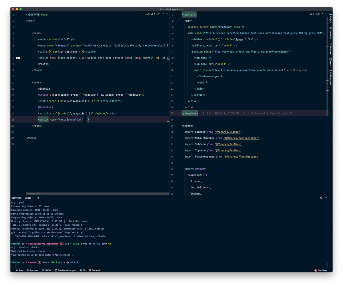The image size is (343, 286).
Task: Open the Run tool window
Action: pos(19,270)
